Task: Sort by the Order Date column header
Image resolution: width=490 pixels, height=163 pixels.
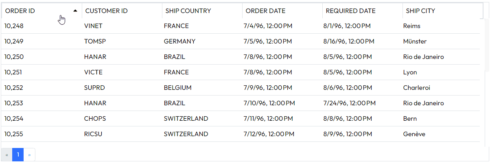Action: pos(266,11)
